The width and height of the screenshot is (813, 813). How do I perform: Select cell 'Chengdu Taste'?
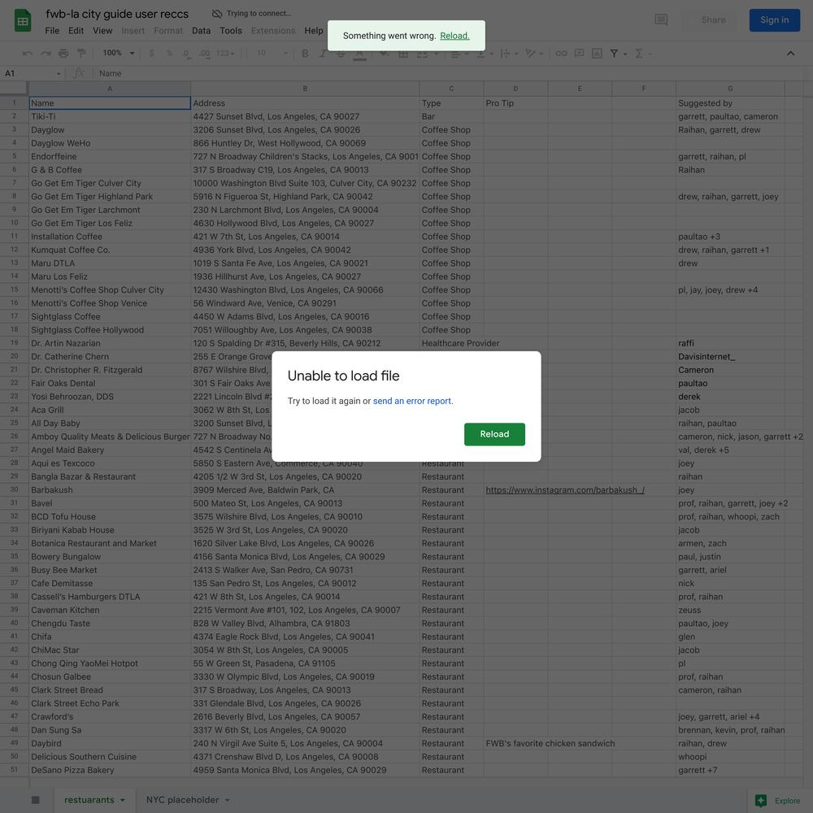click(x=110, y=624)
